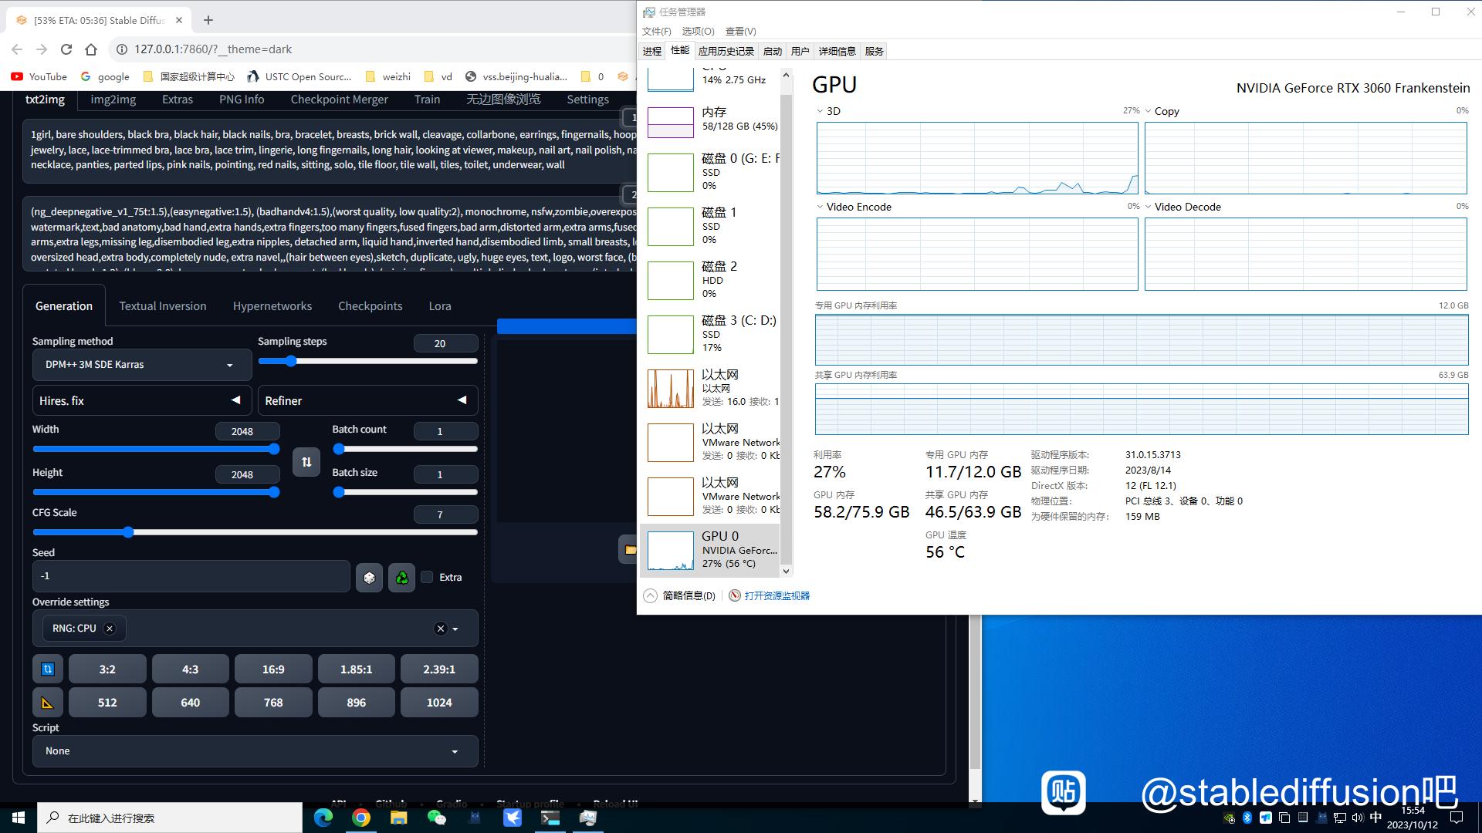The height and width of the screenshot is (833, 1482).
Task: Open the Windows notification center
Action: 1457,818
